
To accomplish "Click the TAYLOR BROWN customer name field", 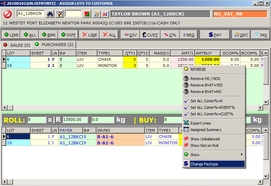I will [160, 14].
